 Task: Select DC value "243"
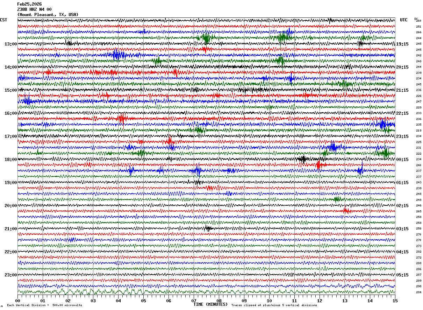tap(418, 183)
